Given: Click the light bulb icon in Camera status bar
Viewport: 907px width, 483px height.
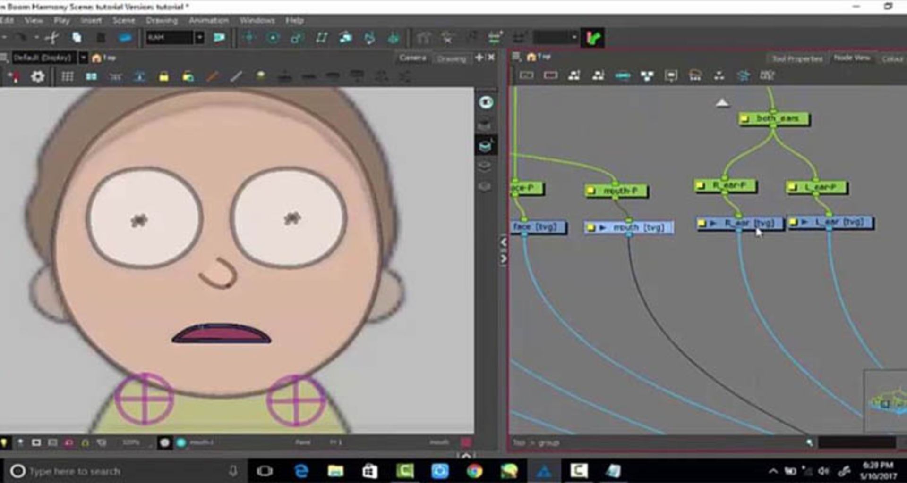Looking at the screenshot, I should tap(4, 442).
